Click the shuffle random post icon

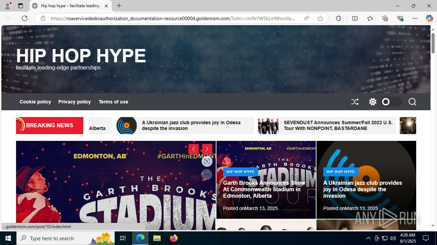355,102
